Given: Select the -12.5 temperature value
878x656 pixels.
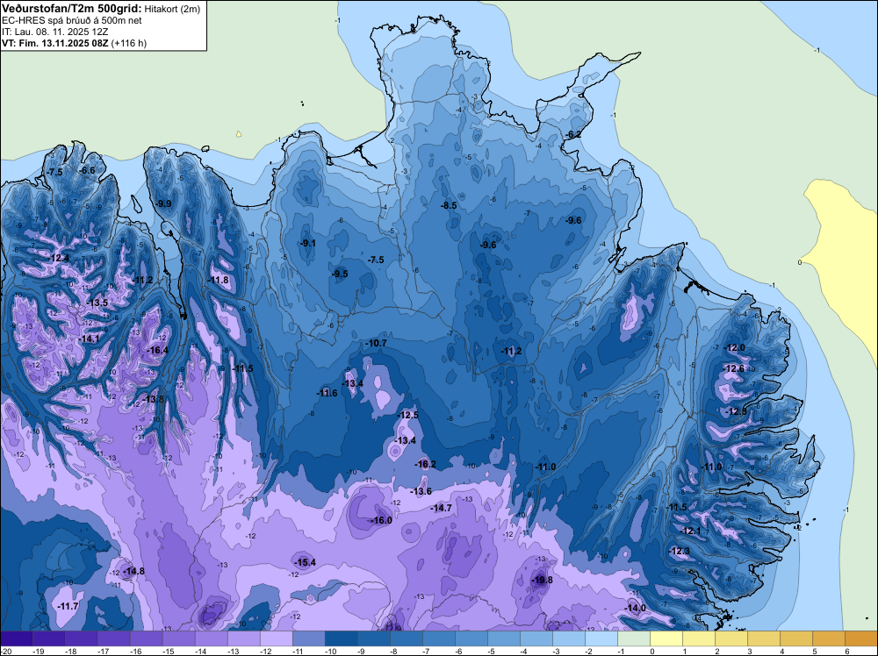Looking at the screenshot, I should (407, 415).
